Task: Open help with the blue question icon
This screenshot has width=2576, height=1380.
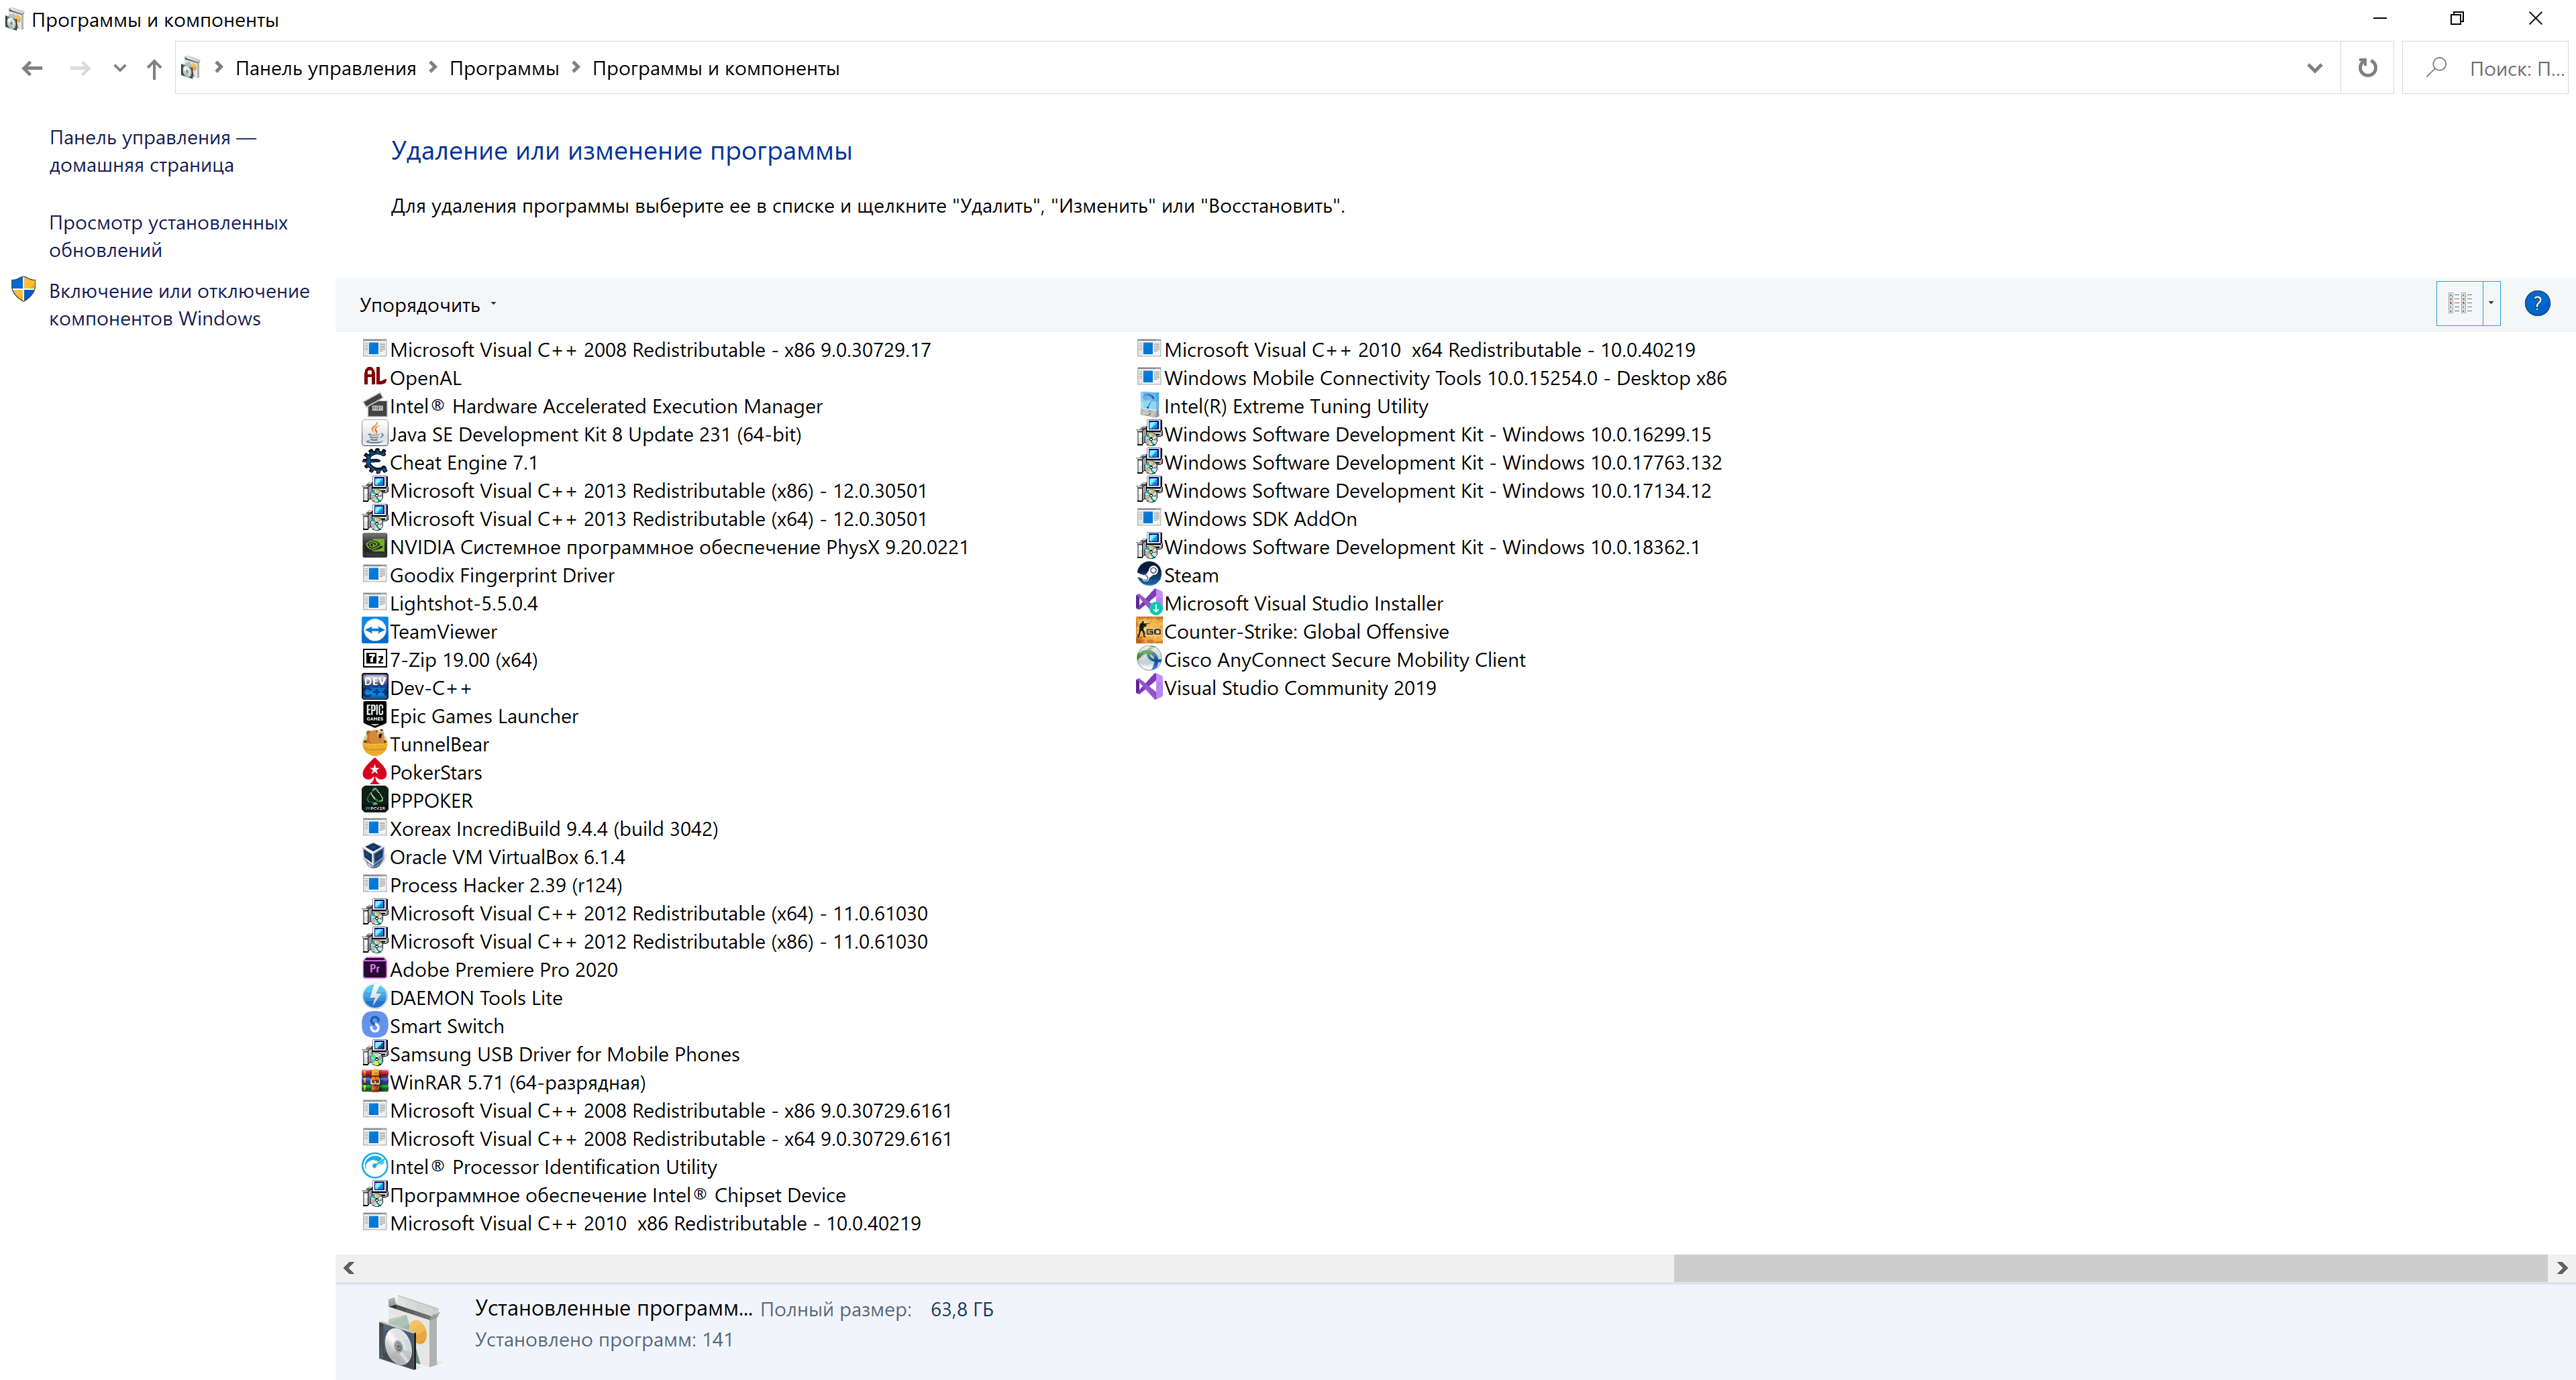Action: click(2537, 304)
